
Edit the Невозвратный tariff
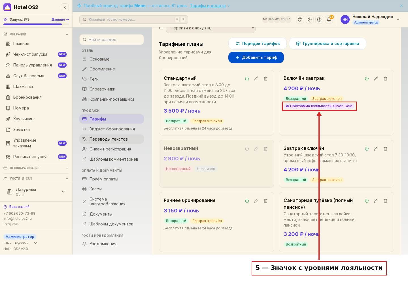tap(256, 149)
